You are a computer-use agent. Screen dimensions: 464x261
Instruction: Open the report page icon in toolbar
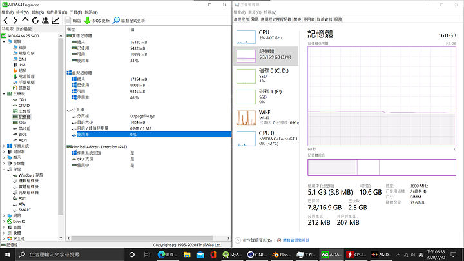point(68,21)
